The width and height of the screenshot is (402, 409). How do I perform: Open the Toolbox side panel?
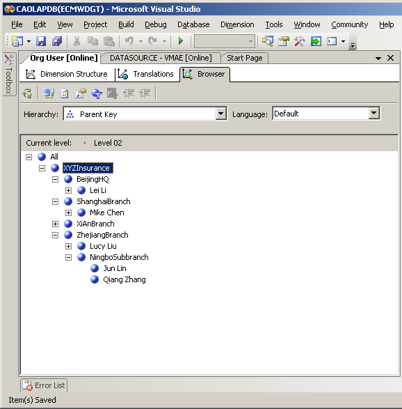pyautogui.click(x=9, y=74)
